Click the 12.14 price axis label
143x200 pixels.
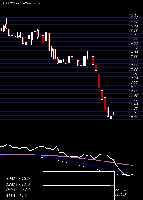coord(133,91)
